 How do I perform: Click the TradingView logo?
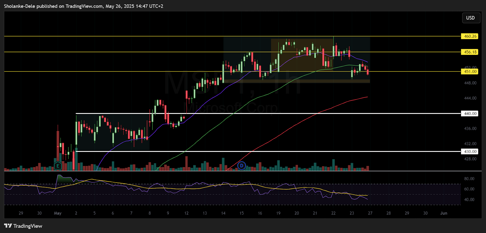click(23, 226)
